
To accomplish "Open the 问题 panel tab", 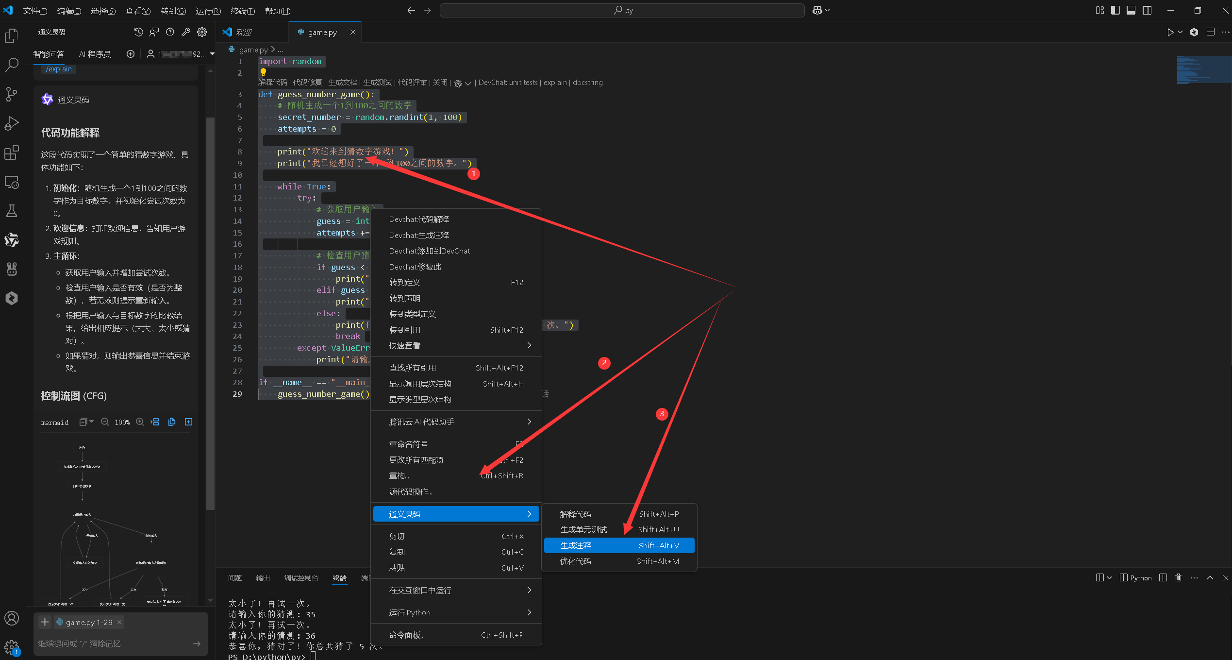I will [x=235, y=577].
